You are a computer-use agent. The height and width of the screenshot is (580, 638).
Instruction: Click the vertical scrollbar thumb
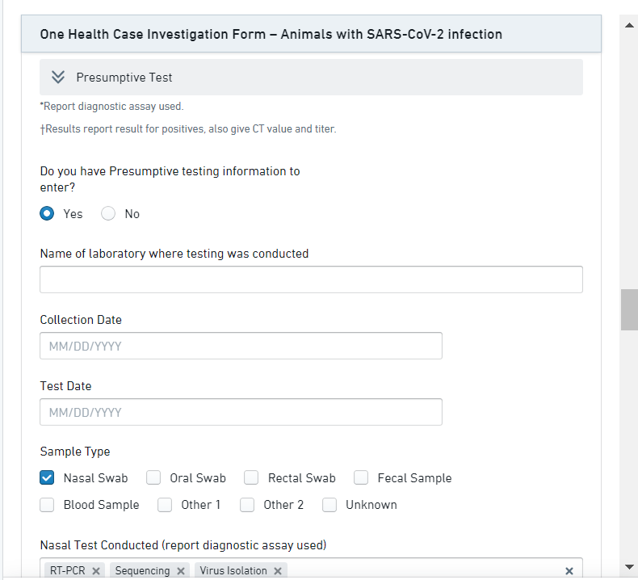[629, 309]
